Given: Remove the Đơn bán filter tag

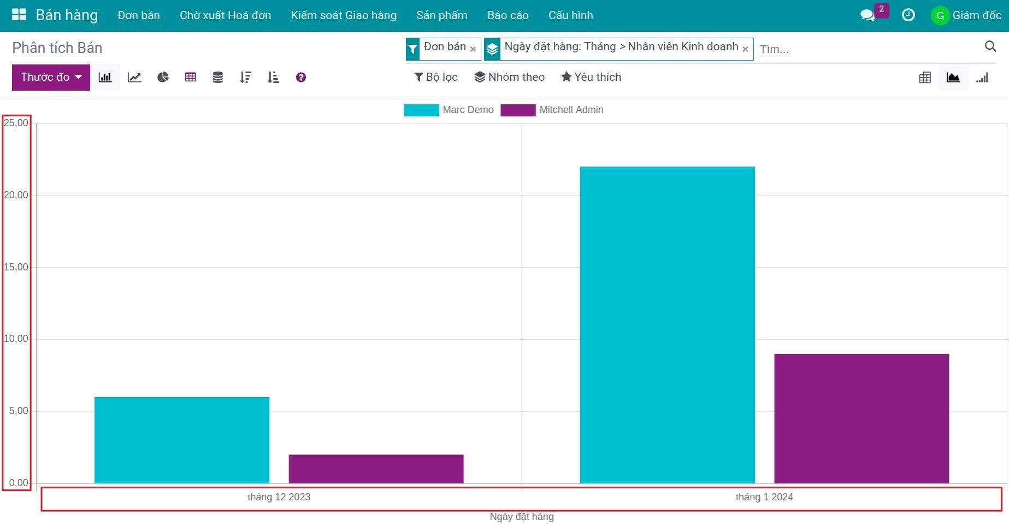Looking at the screenshot, I should [x=473, y=49].
